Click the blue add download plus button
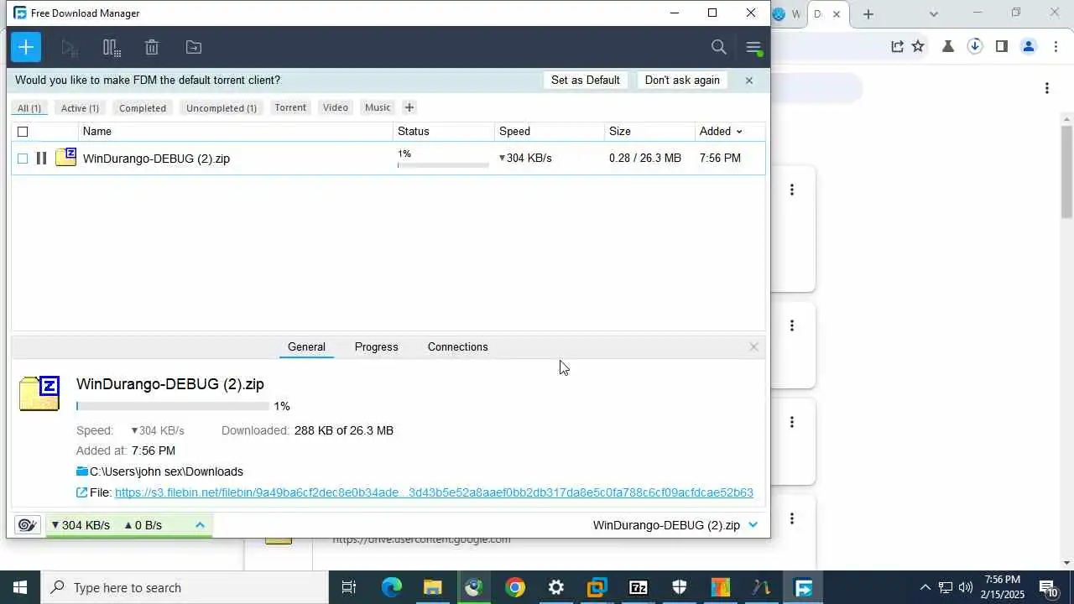The image size is (1074, 604). (26, 47)
